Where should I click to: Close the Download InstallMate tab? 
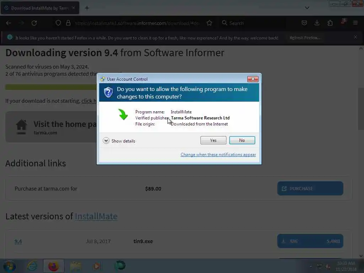pos(74,8)
